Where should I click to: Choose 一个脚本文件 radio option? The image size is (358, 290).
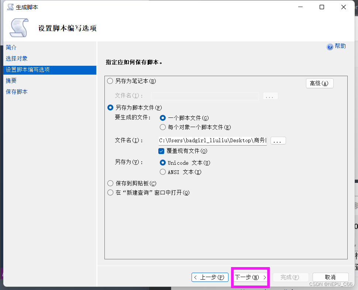[163, 118]
